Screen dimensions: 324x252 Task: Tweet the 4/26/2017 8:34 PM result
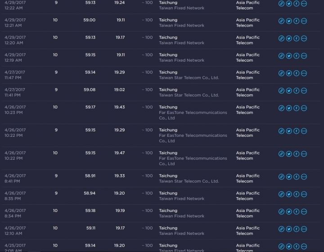289,211
